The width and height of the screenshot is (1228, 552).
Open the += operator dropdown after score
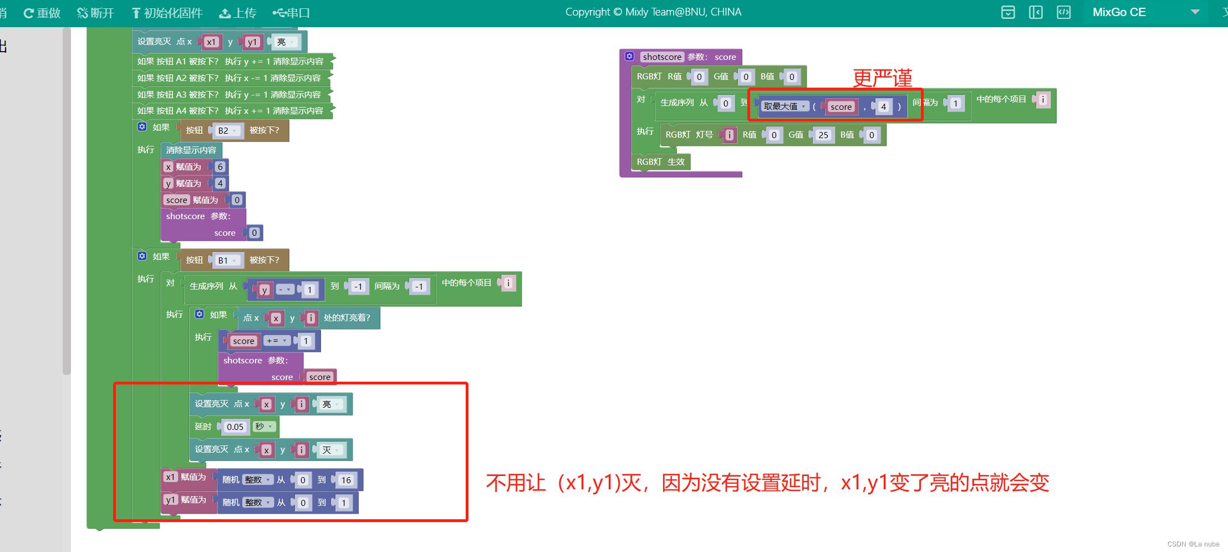(x=277, y=341)
